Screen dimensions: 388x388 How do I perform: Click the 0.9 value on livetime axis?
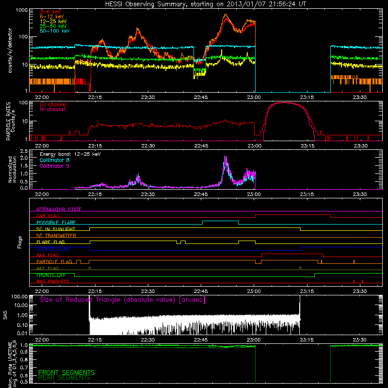(24, 353)
